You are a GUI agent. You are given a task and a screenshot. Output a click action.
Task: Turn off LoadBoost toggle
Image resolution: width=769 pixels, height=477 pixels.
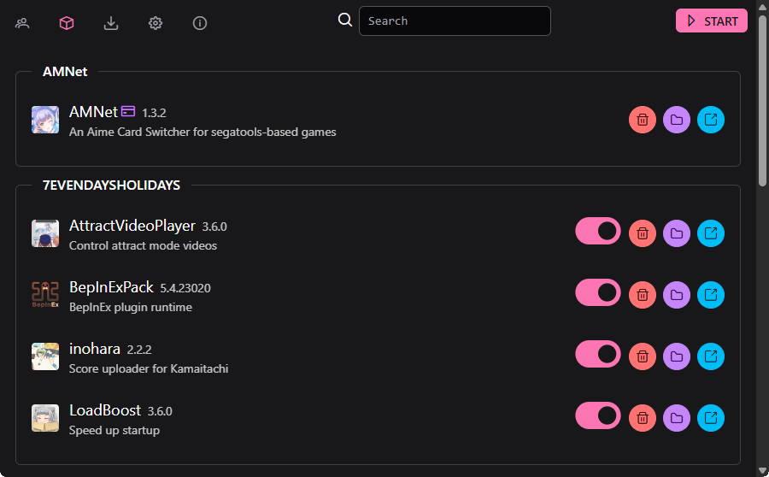tap(598, 416)
